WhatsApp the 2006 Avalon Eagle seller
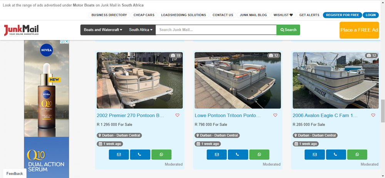The image size is (385, 178). coord(357,154)
